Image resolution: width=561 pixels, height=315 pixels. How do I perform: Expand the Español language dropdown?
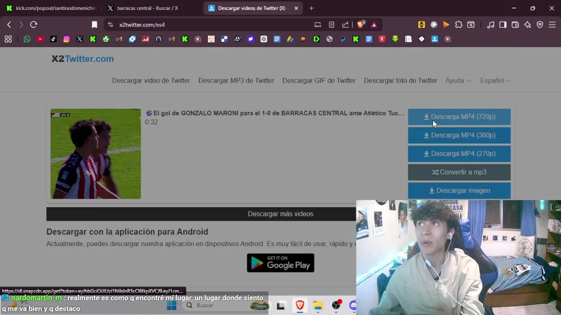point(495,80)
